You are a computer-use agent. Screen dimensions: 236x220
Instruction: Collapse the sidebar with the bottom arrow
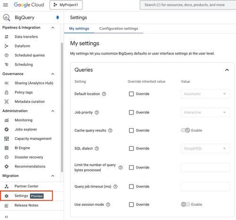[6, 217]
